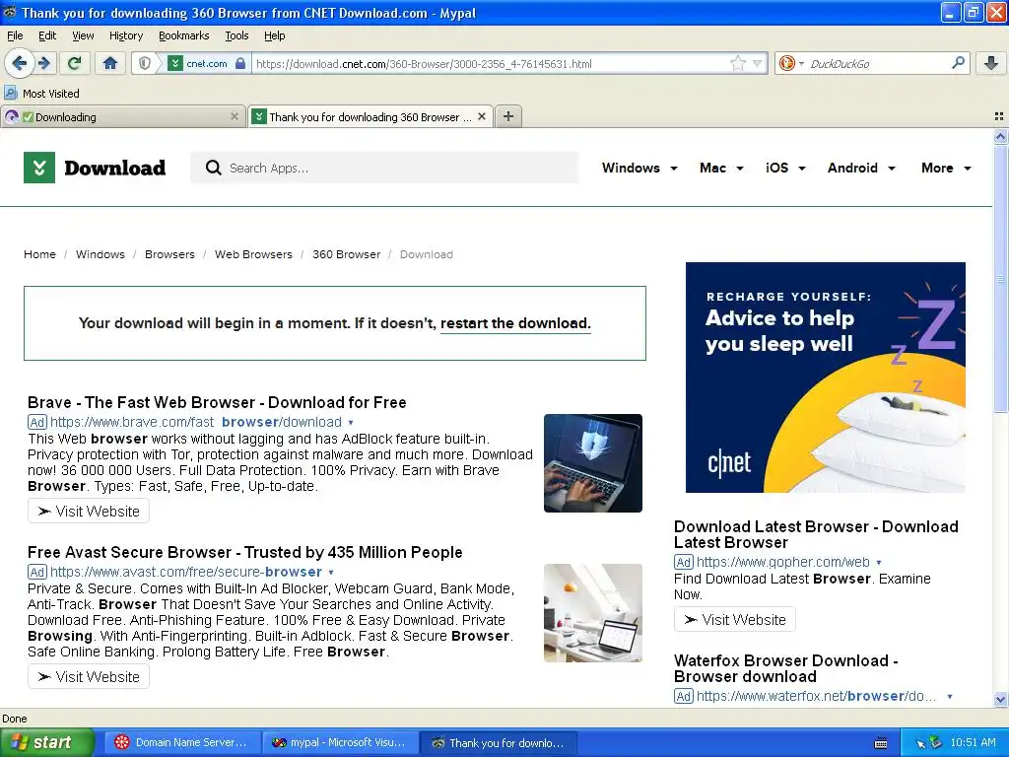Viewport: 1009px width, 757px height.
Task: Click the green Download site logo icon
Action: click(39, 168)
